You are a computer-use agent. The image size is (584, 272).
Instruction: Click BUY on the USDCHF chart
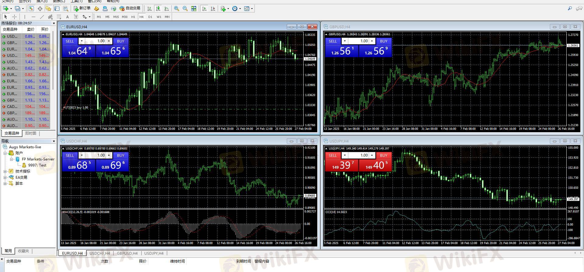(x=121, y=155)
